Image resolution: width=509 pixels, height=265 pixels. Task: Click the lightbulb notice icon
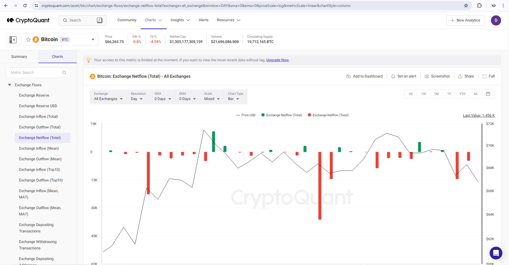click(x=89, y=60)
